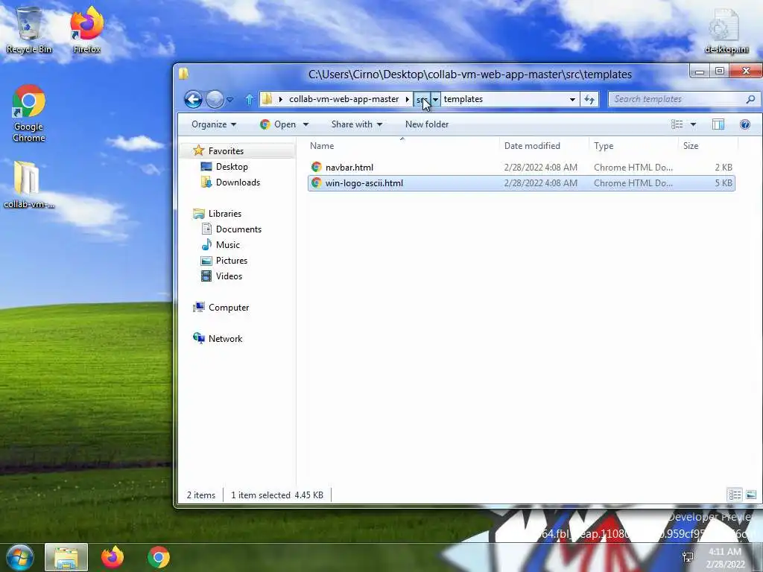Change your view icon in toolbar
The image size is (763, 572).
point(677,124)
